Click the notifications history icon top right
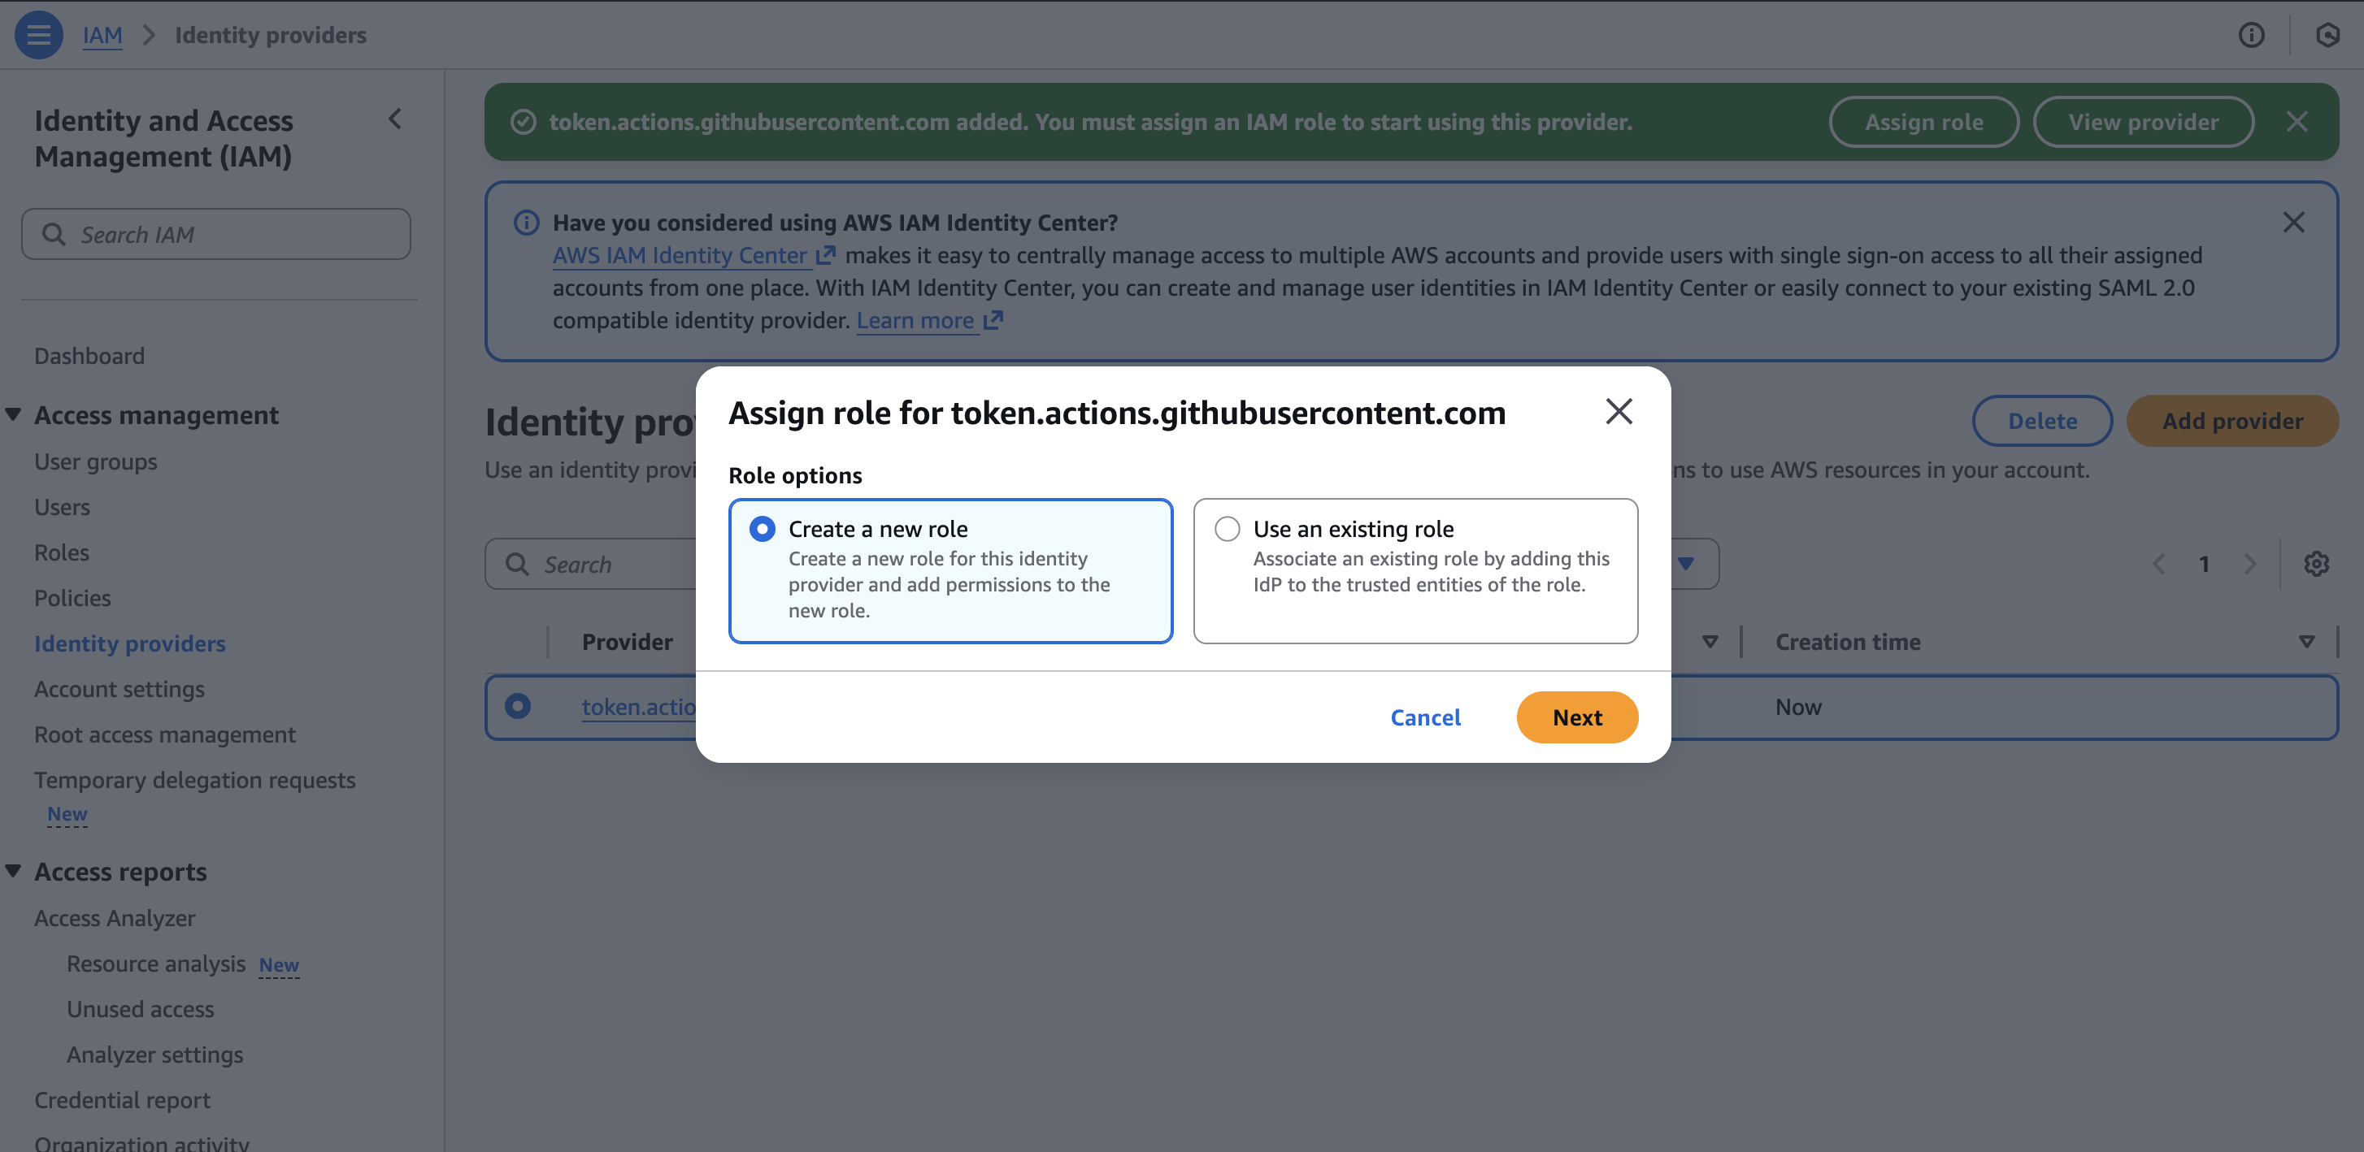 pos(2329,36)
